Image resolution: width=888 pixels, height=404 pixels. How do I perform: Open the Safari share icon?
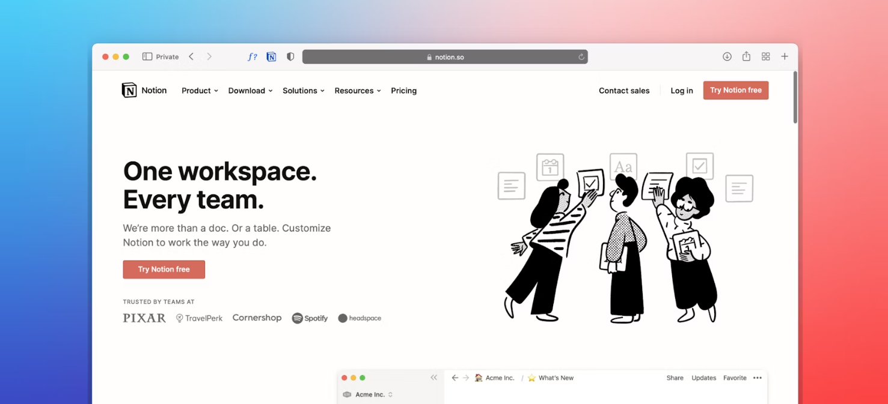[x=746, y=56]
